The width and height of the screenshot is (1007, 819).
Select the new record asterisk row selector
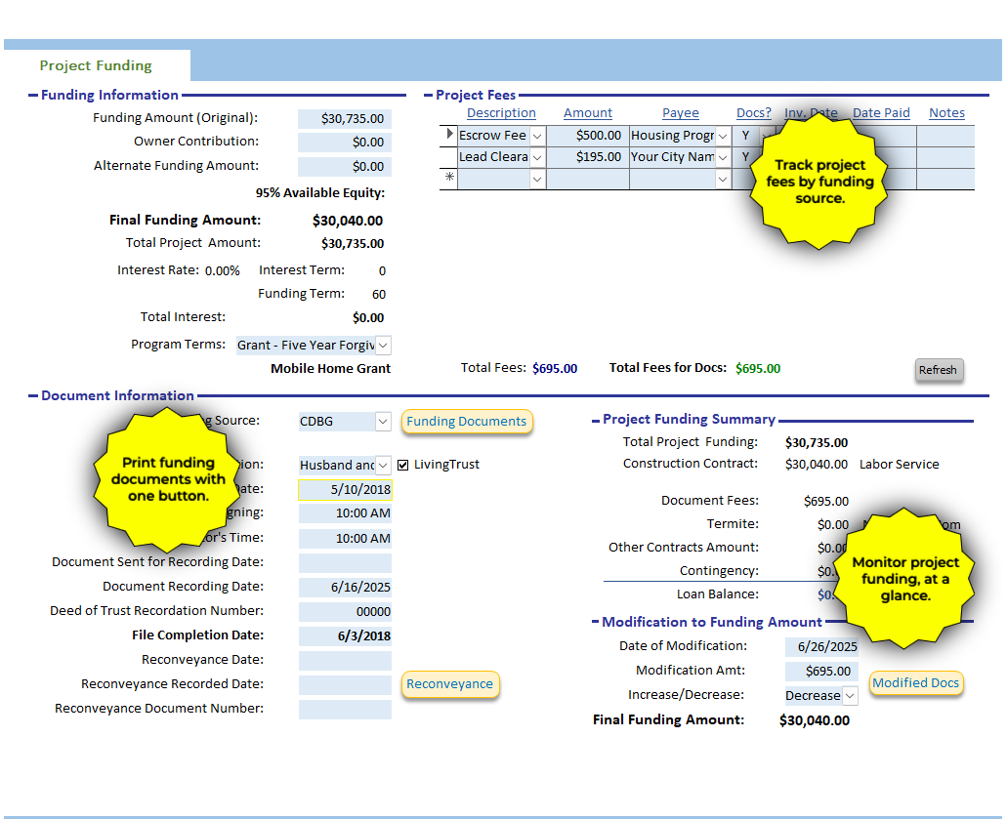tap(448, 178)
